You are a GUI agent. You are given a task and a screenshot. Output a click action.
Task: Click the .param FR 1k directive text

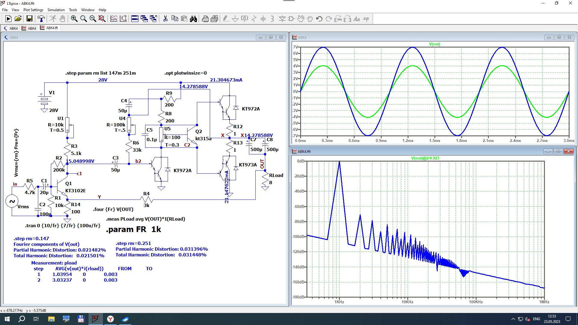click(x=133, y=229)
